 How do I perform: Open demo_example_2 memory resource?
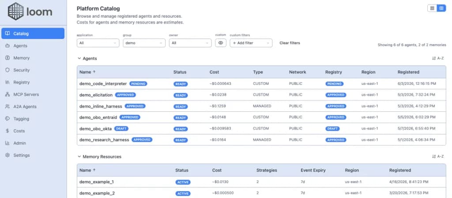click(97, 194)
